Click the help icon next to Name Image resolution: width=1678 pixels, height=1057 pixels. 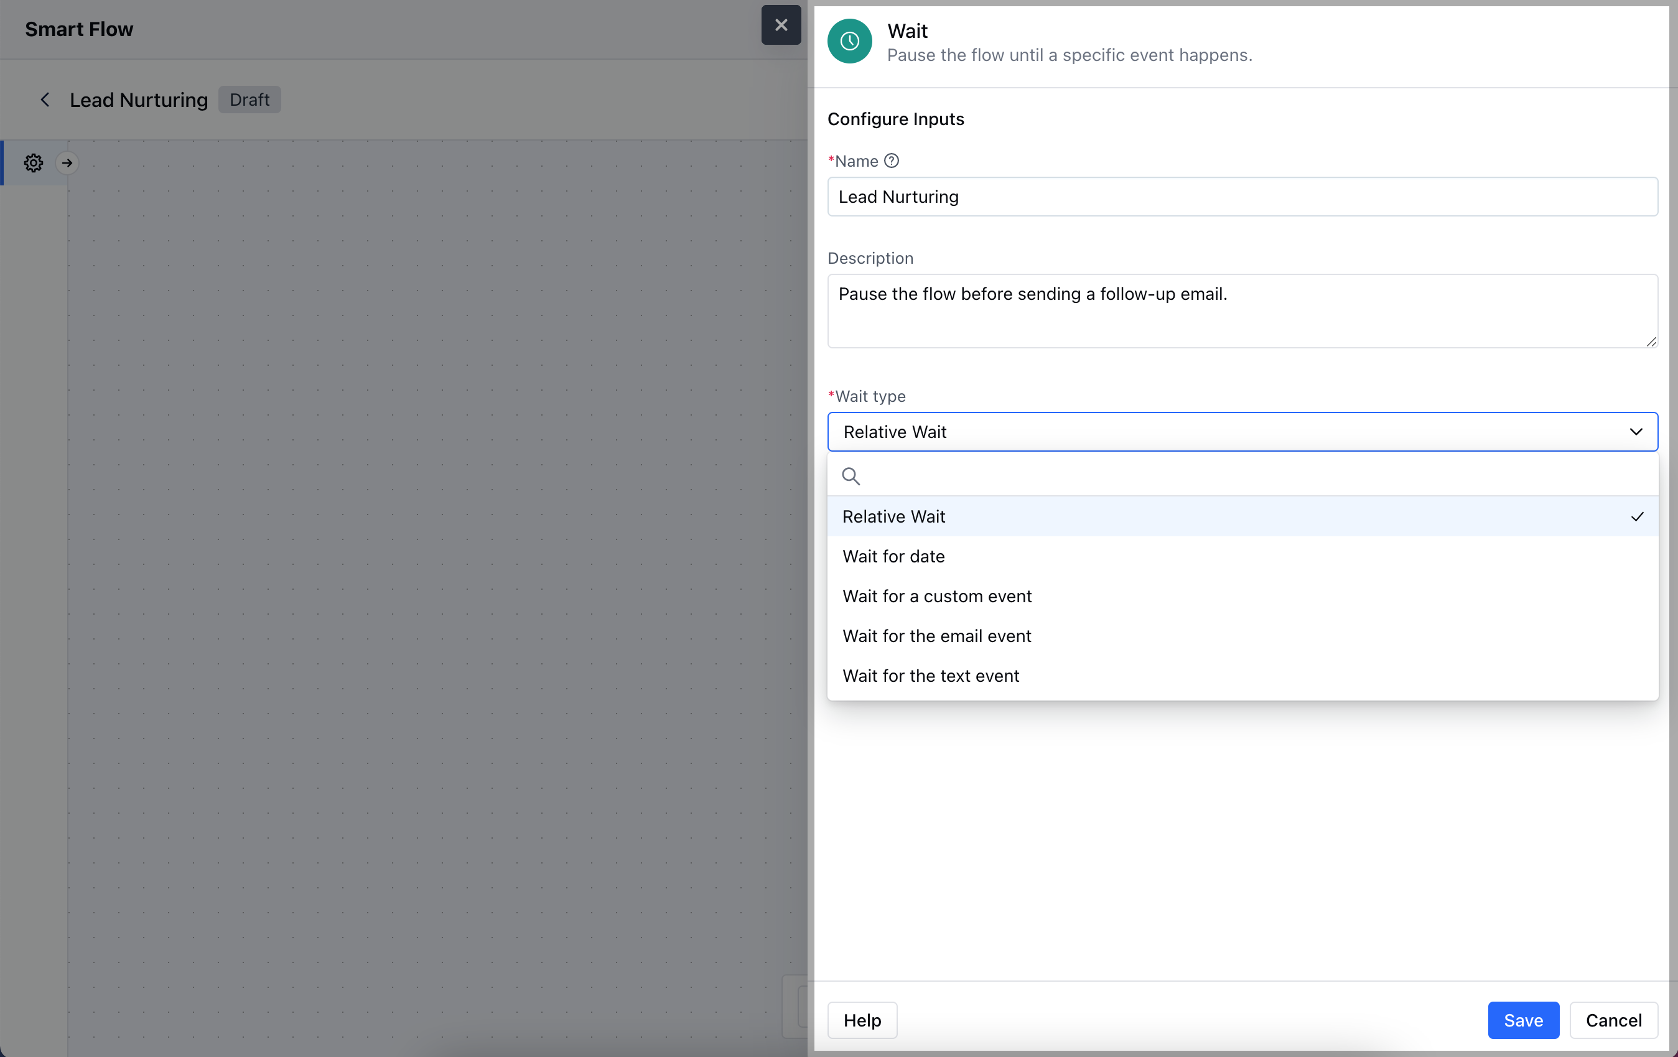[x=892, y=161]
